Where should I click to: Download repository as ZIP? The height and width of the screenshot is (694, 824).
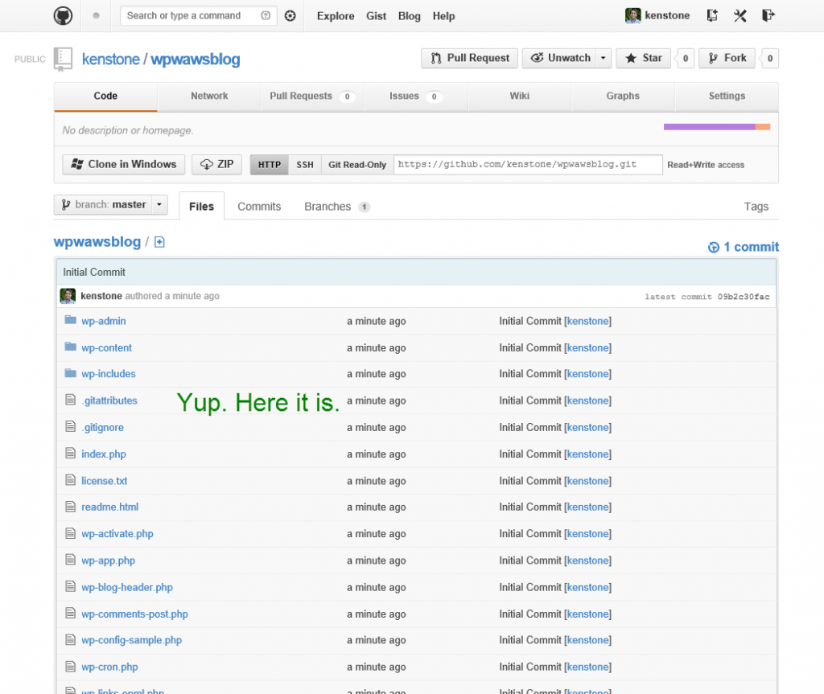pyautogui.click(x=217, y=164)
